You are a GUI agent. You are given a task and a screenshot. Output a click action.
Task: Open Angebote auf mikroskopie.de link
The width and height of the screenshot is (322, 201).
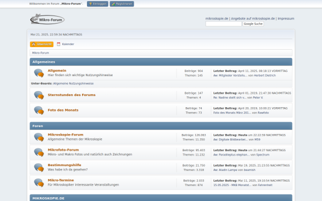point(253,18)
